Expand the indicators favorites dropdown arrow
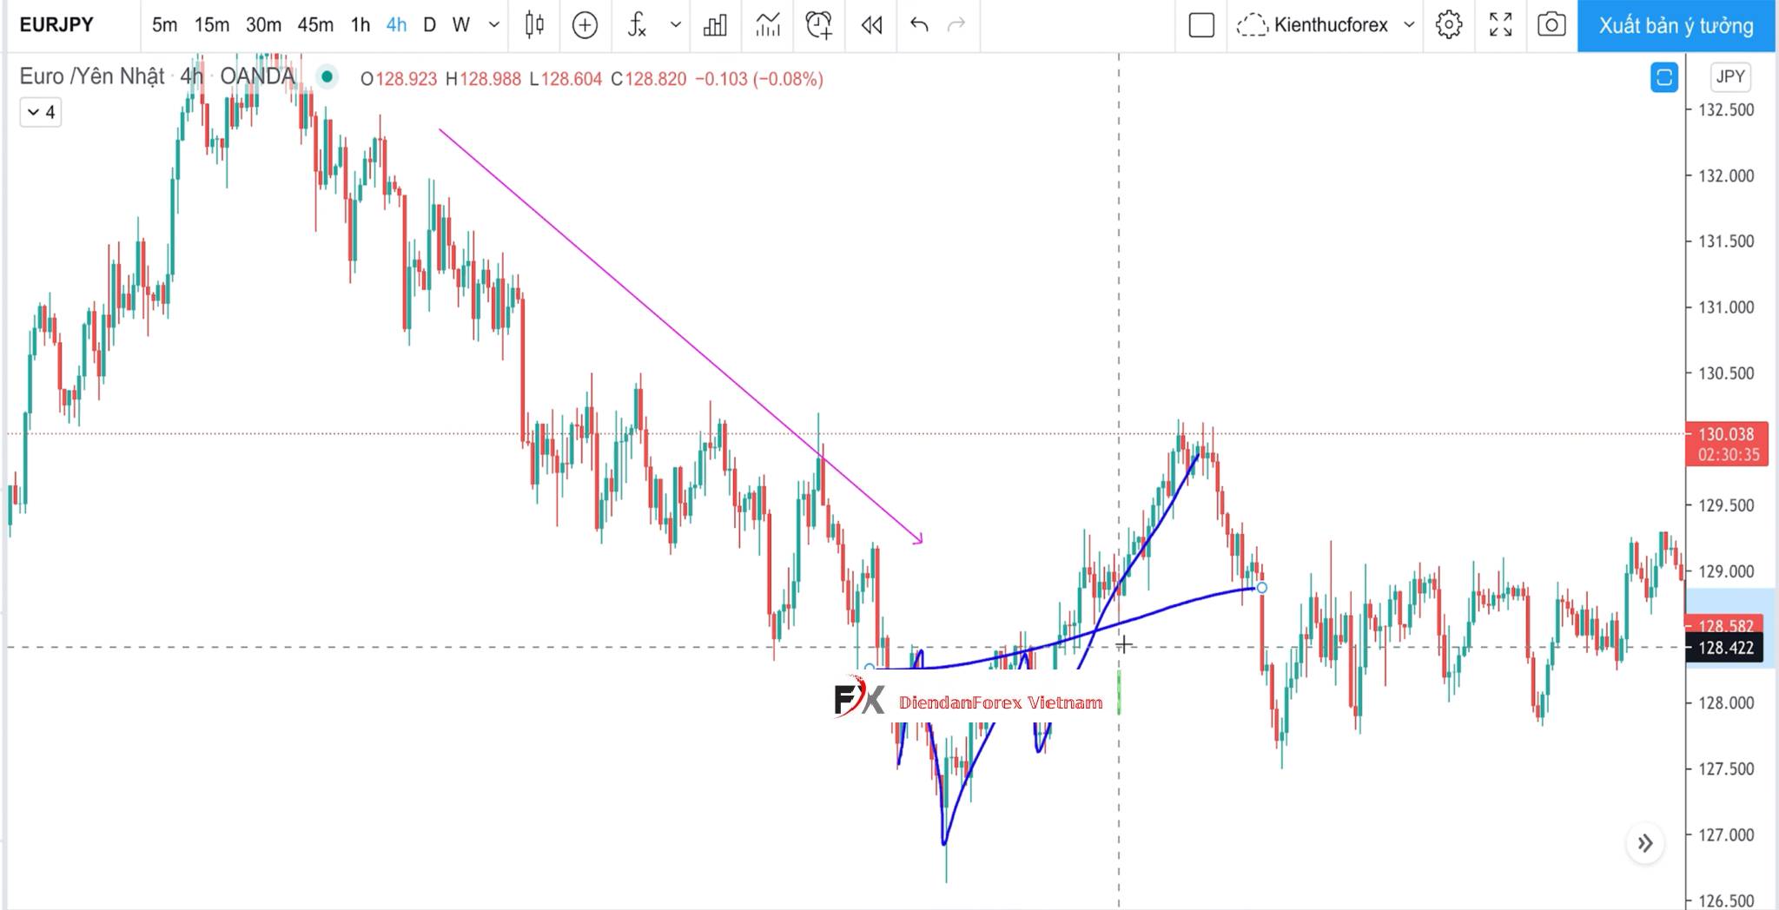The height and width of the screenshot is (910, 1779). (x=676, y=25)
